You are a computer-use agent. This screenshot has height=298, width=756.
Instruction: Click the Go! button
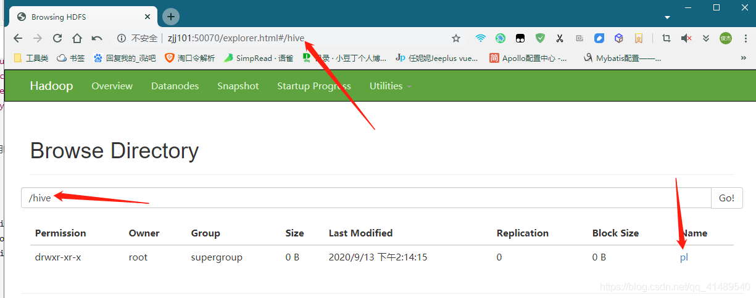pos(727,198)
